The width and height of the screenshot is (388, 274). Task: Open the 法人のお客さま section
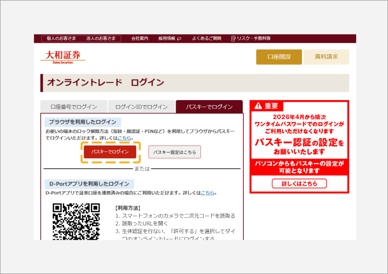click(101, 38)
